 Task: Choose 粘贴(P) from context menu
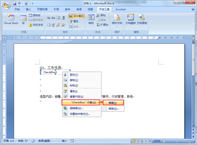[82, 85]
